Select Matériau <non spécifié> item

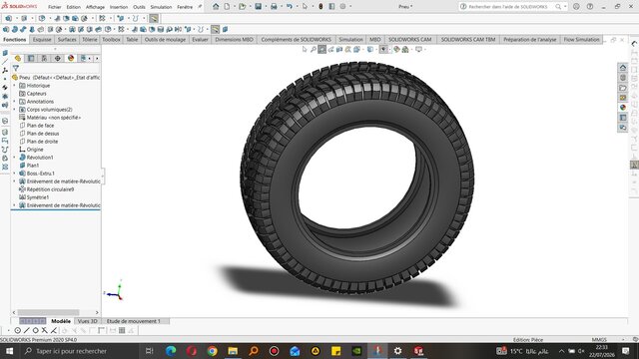tap(53, 118)
